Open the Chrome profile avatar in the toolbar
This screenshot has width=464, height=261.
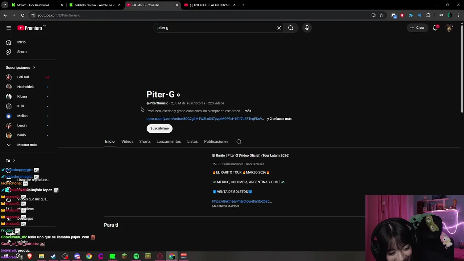pyautogui.click(x=450, y=15)
